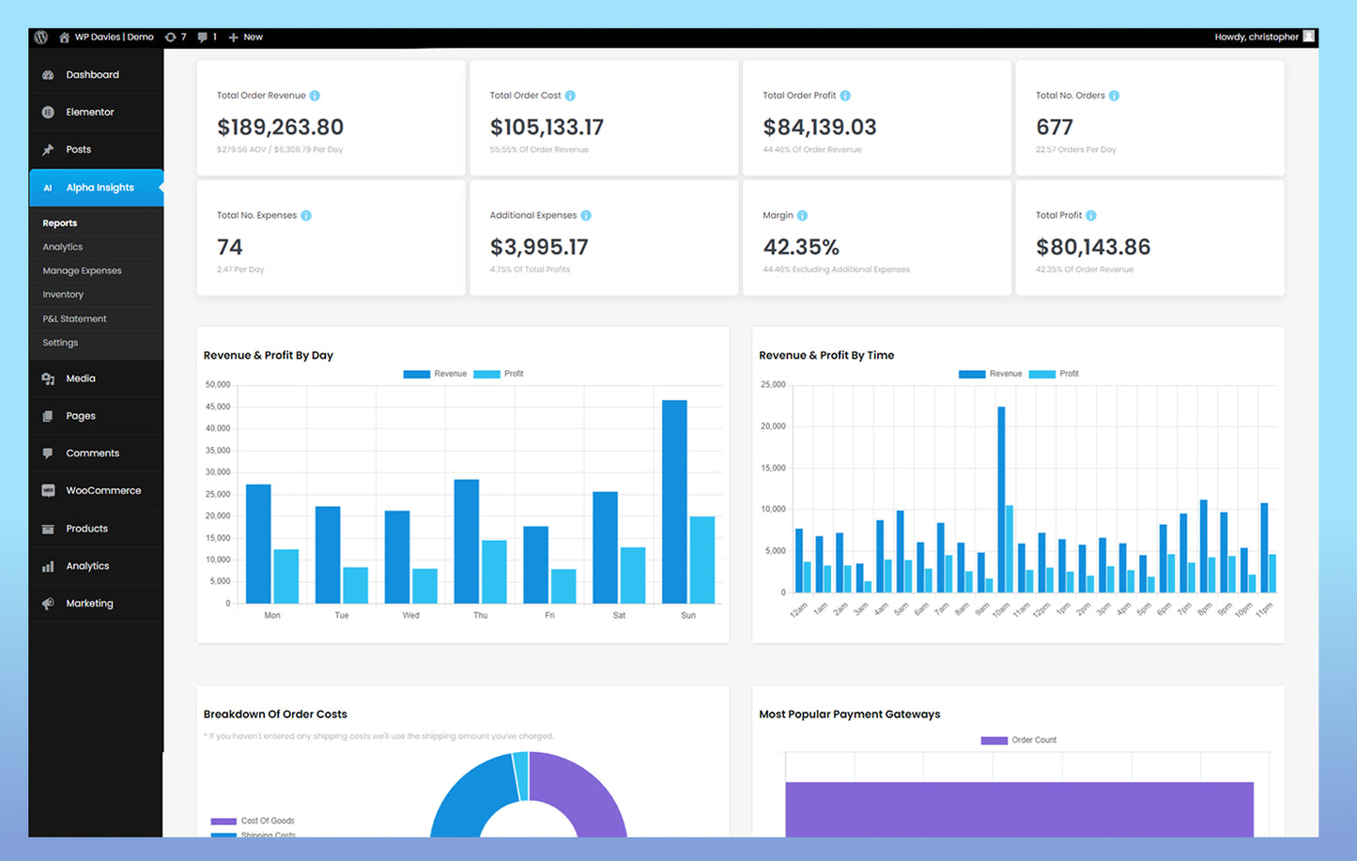Click the Posts pin icon in sidebar
The image size is (1357, 861).
click(x=48, y=149)
